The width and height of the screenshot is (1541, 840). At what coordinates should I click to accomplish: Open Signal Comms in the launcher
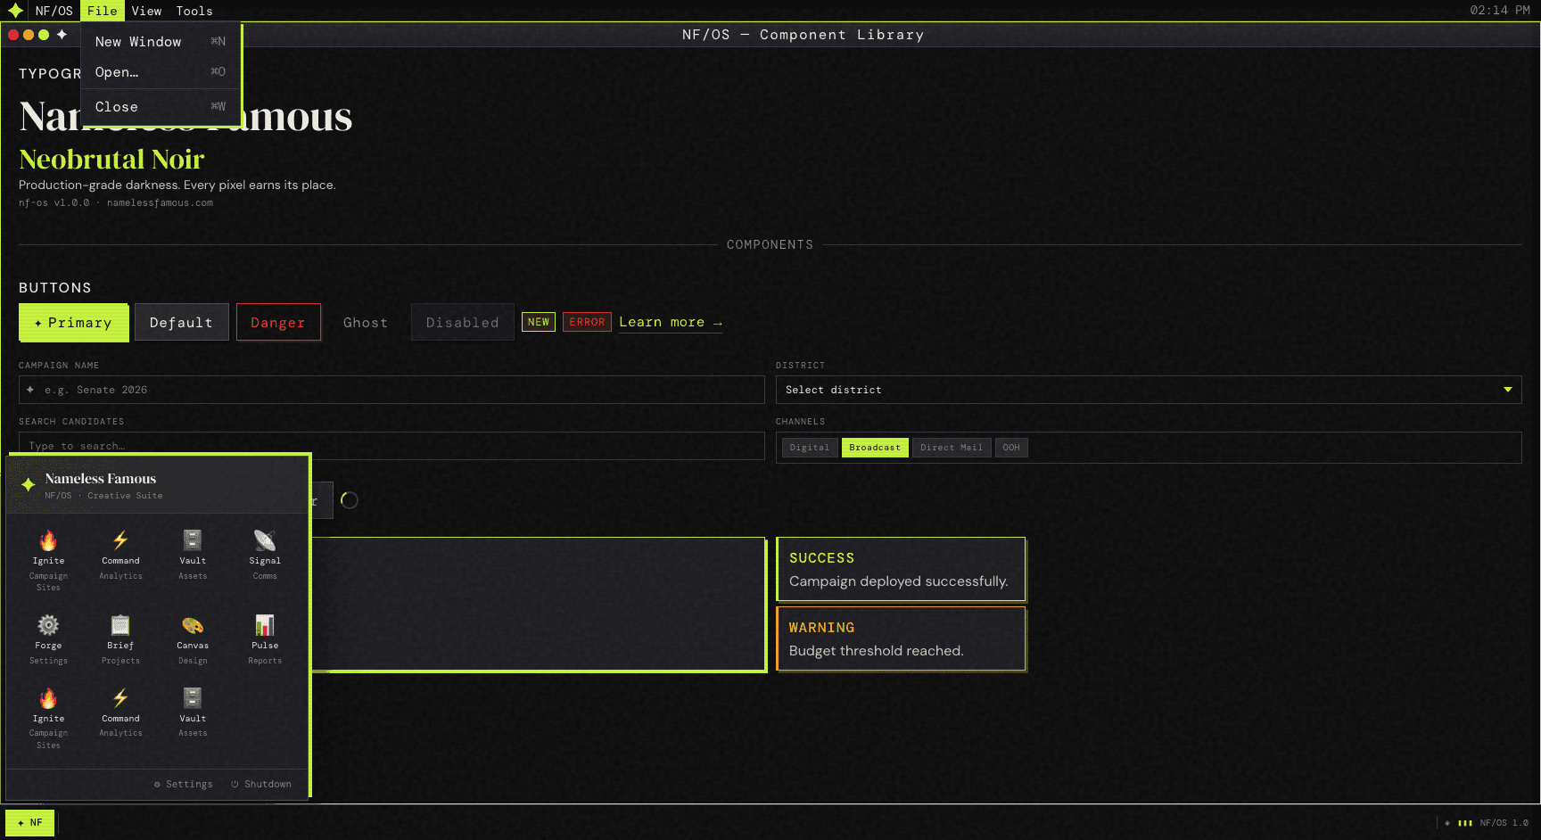pos(265,553)
